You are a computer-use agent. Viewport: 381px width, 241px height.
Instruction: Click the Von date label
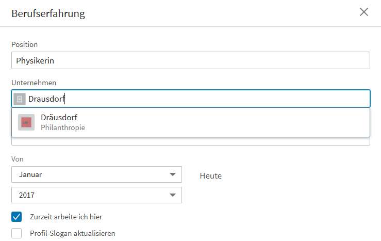[x=17, y=159]
